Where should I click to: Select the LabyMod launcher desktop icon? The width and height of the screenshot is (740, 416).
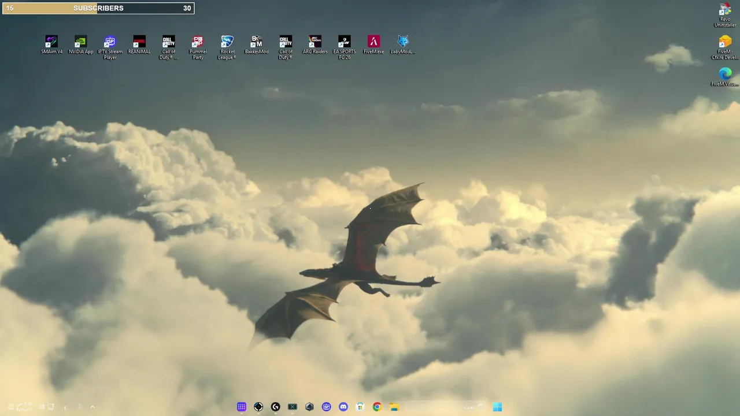pyautogui.click(x=403, y=45)
